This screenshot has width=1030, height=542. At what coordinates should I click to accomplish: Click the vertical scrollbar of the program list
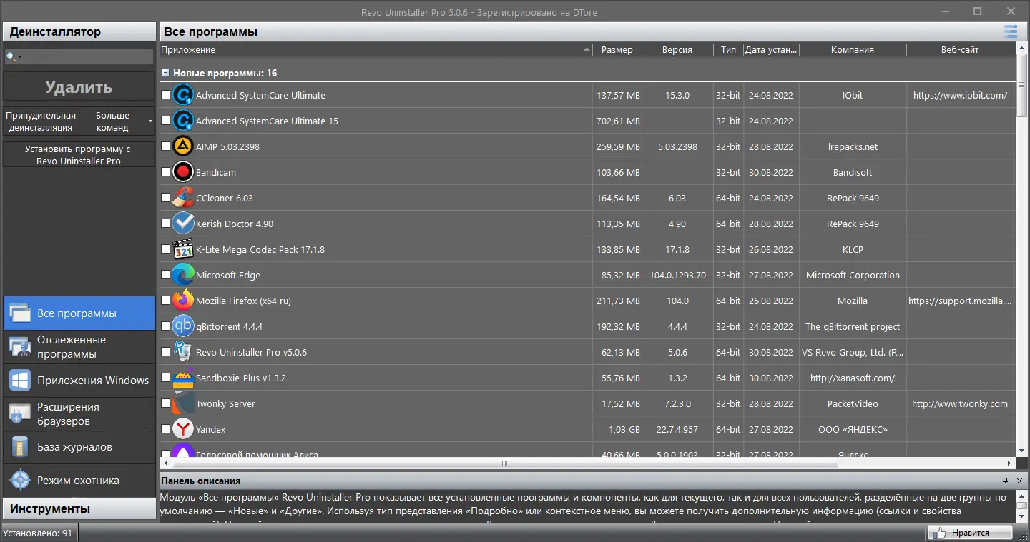[x=1021, y=250]
